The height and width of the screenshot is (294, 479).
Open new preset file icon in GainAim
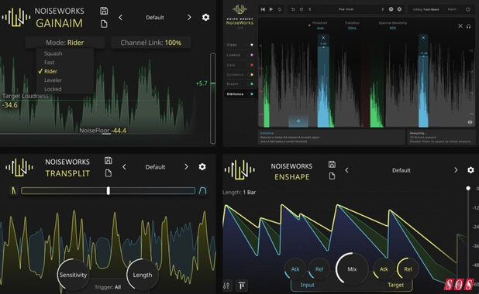104,24
